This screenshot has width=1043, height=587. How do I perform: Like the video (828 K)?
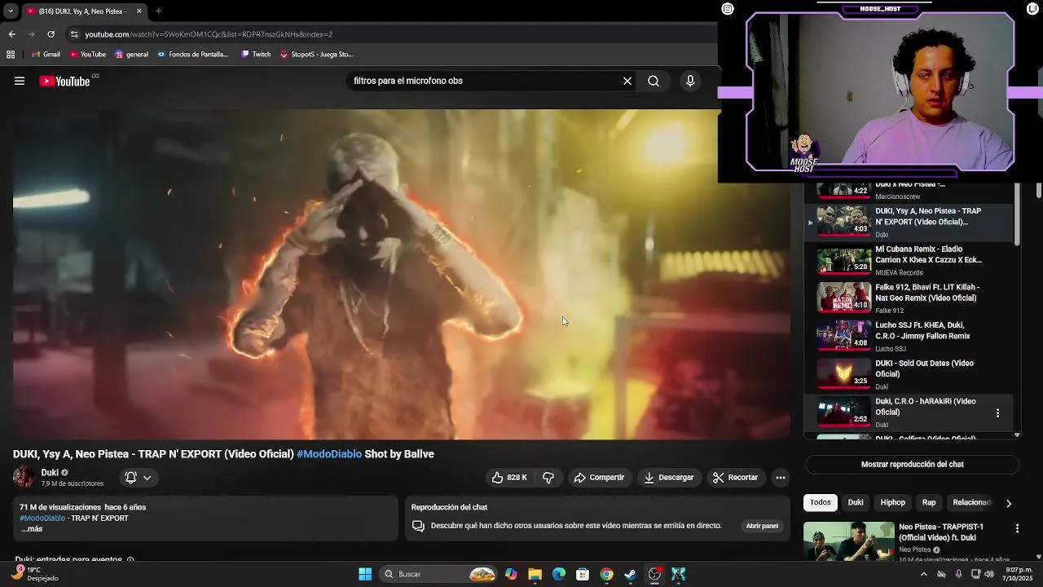click(510, 478)
